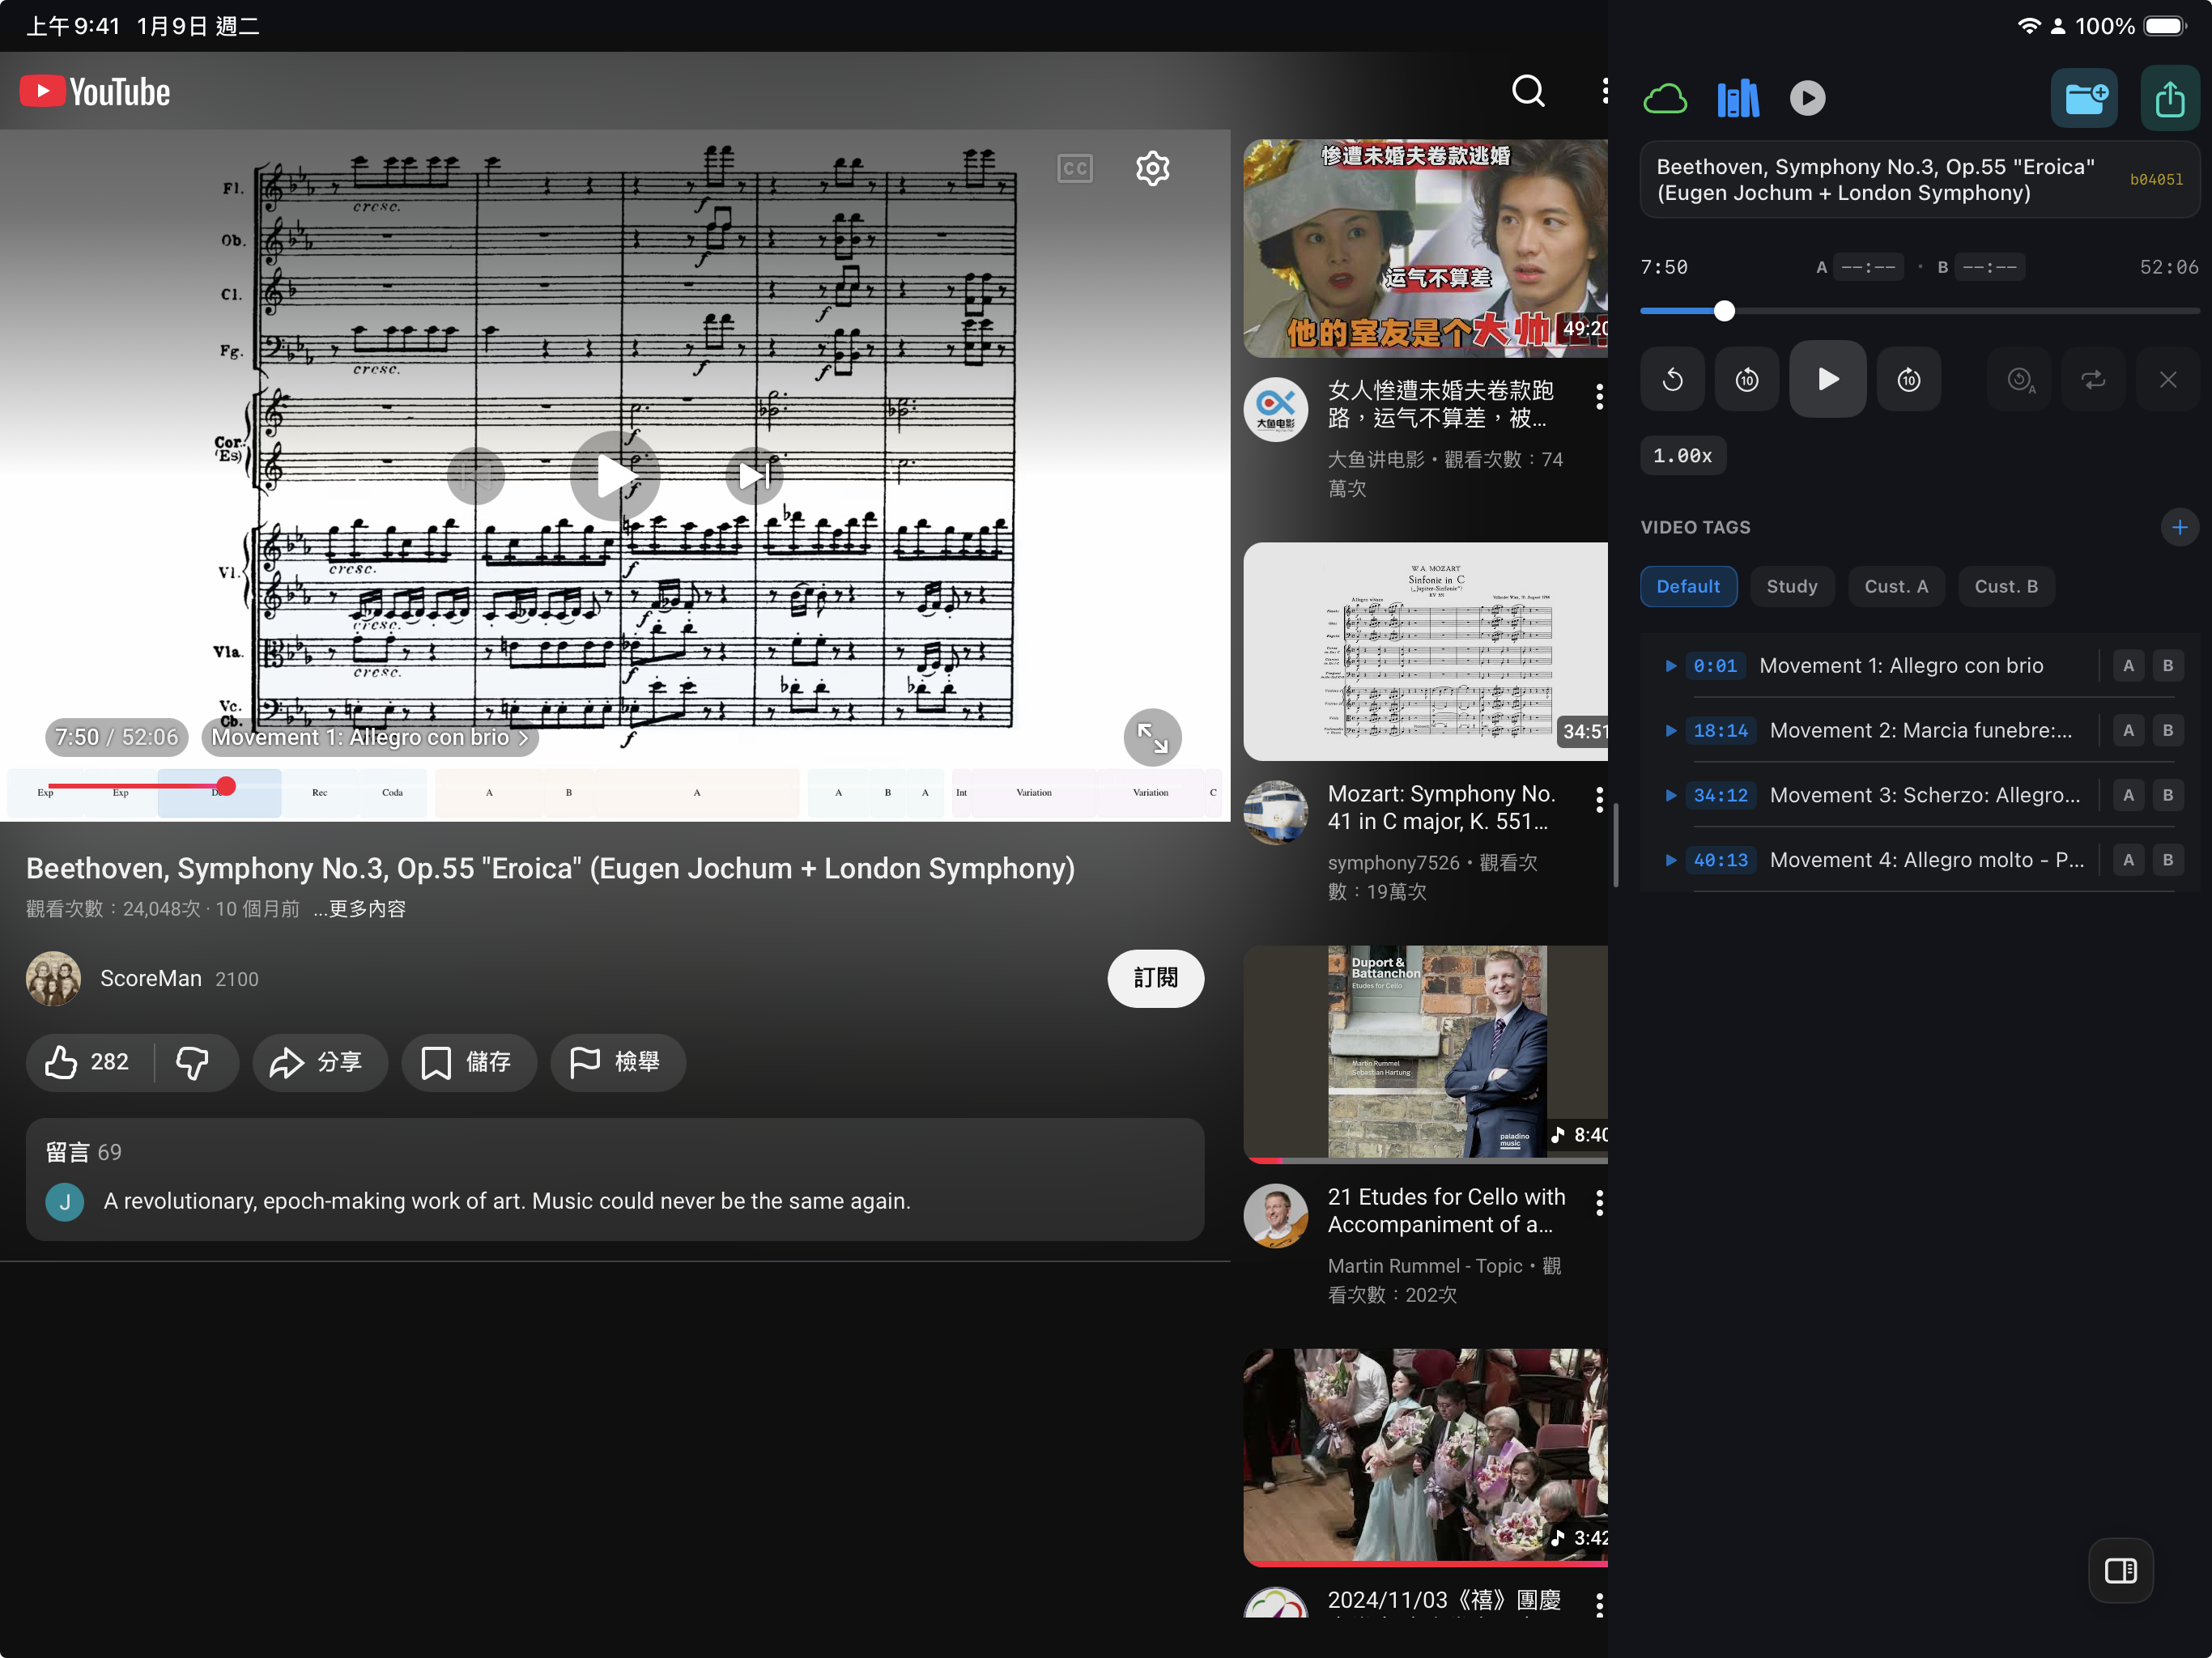This screenshot has height=1658, width=2212.
Task: Set B point at Movement 4 tag
Action: [x=2168, y=860]
